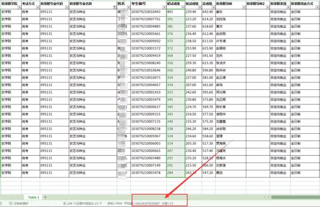Viewport: 320px width, 207px height.
Task: Open filter dropdown for 考生编号 column
Action: [x=164, y=7]
